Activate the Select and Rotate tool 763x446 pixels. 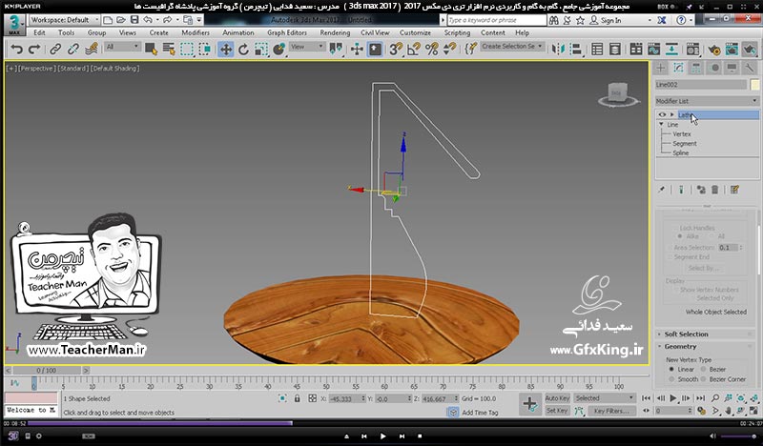coord(243,50)
